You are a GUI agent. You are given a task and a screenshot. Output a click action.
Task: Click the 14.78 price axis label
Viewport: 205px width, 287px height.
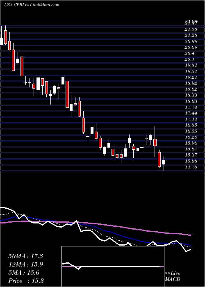[x=191, y=167]
